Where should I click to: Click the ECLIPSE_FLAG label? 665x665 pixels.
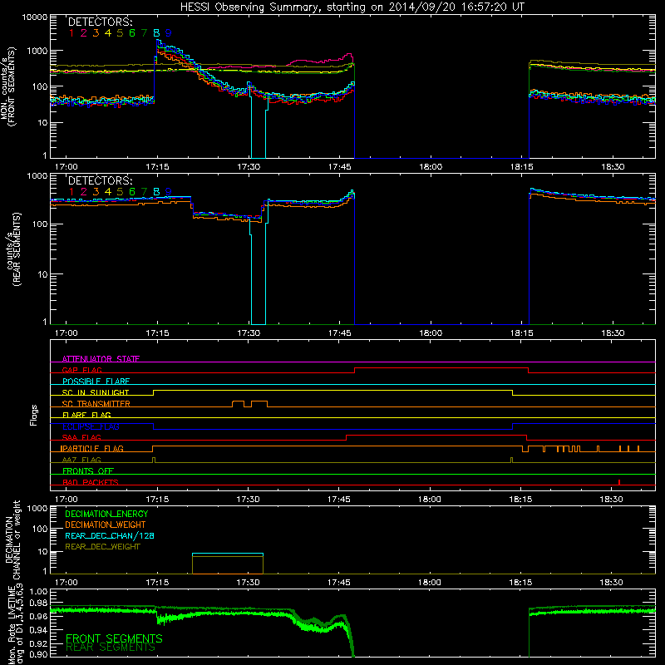click(91, 426)
